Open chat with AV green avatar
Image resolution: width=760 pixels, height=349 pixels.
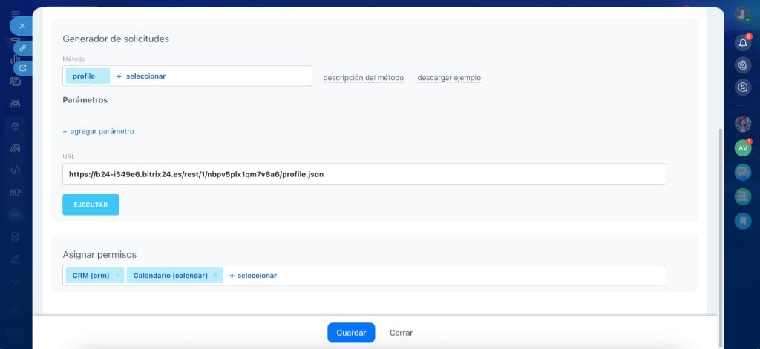pyautogui.click(x=742, y=148)
